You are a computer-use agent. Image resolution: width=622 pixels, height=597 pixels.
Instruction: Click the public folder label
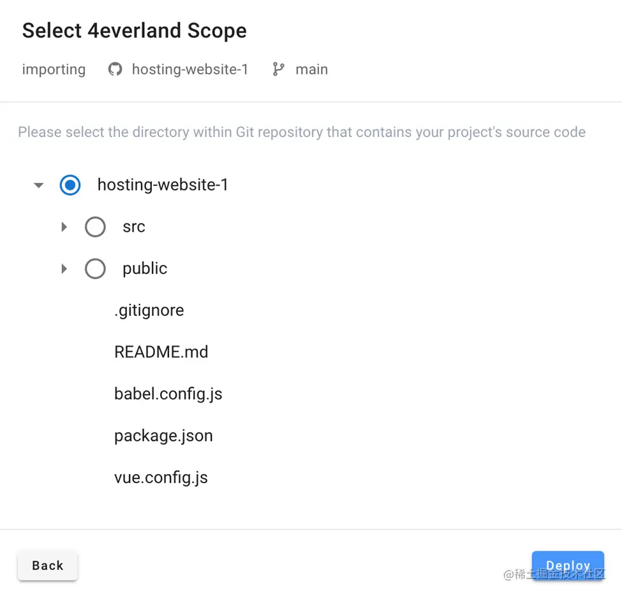pos(145,269)
